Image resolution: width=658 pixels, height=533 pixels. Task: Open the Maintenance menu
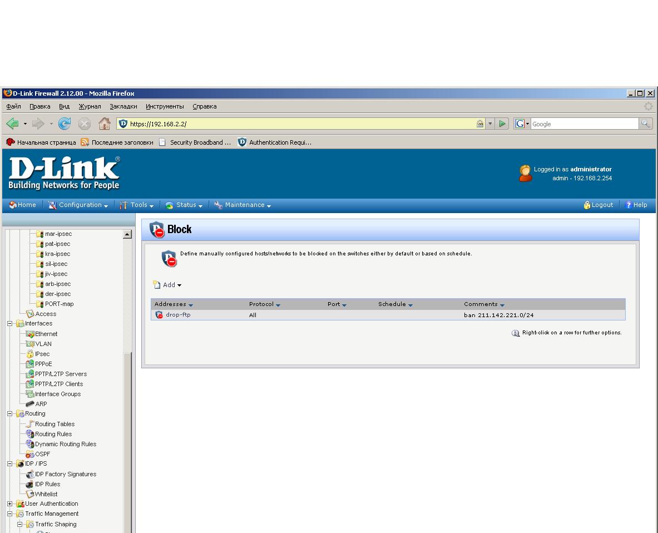(x=243, y=205)
